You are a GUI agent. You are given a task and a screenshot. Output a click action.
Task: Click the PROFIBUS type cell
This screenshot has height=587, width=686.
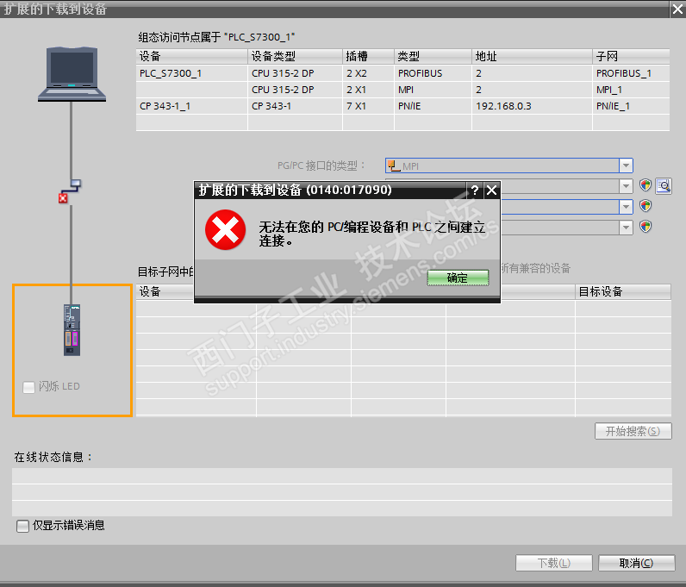pyautogui.click(x=433, y=73)
